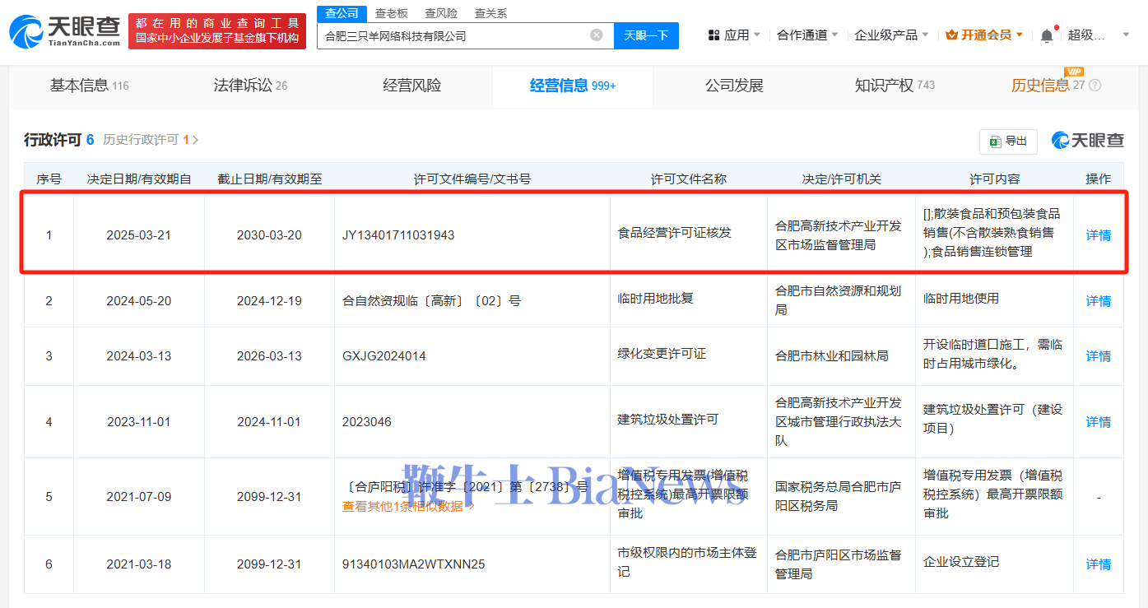Select the 查公司 search tab
1148x608 pixels.
342,14
